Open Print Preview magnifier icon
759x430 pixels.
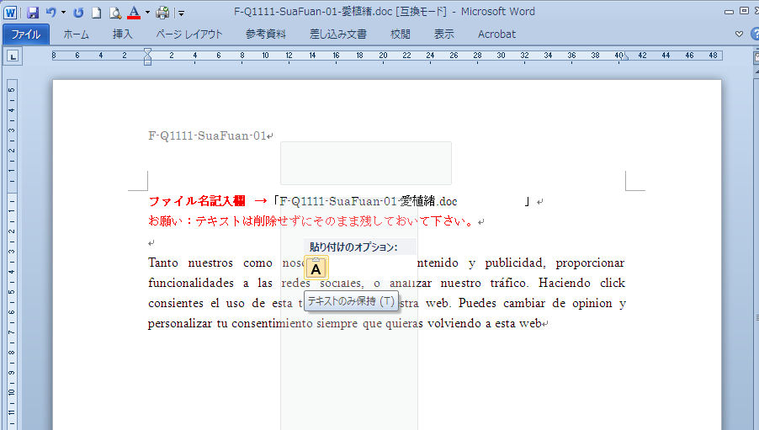(114, 13)
